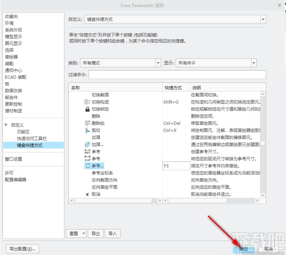Open ECAD 装配 options
The height and width of the screenshot is (255, 286).
point(15,77)
